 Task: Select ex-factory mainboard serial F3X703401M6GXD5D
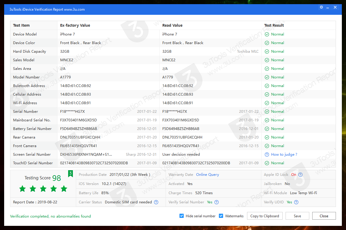[78, 120]
